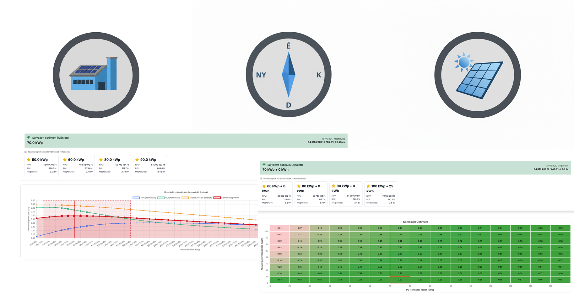574x294 pixels.
Task: Click the 0.53 heatmap cell in bottom-left corner
Action: click(x=279, y=280)
